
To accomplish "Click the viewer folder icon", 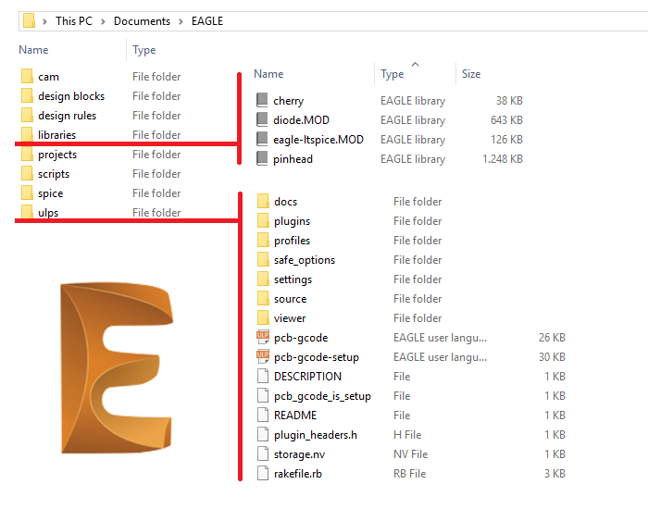I will (263, 317).
